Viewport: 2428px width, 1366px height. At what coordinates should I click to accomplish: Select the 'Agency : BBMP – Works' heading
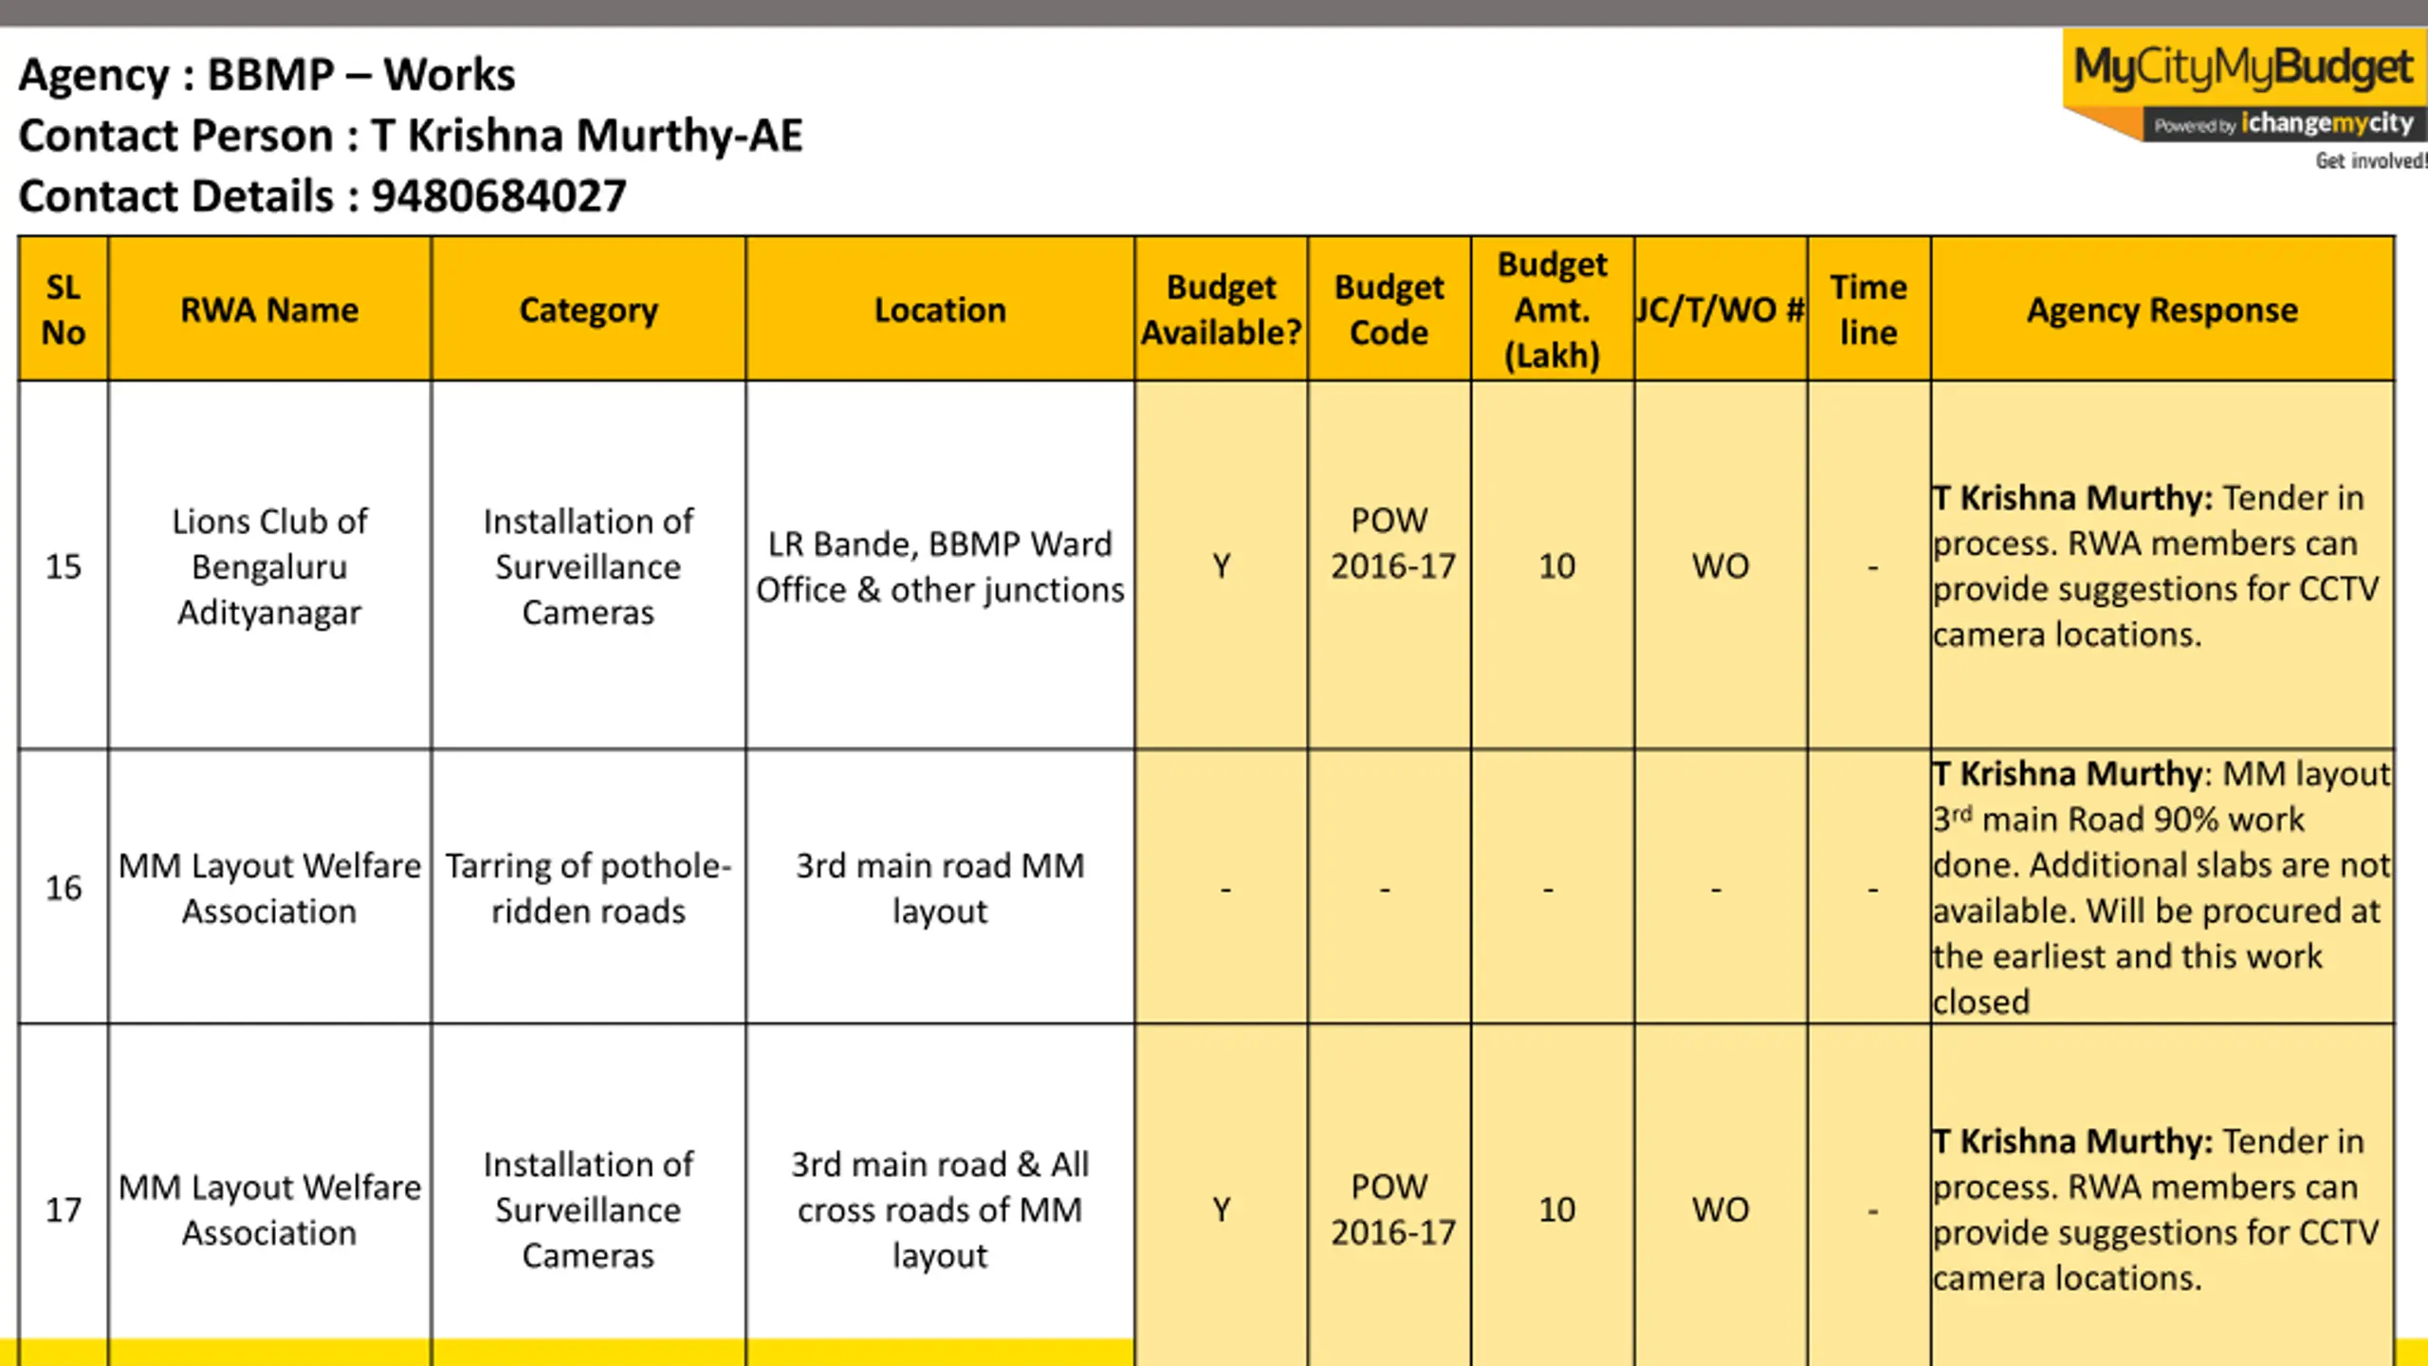click(267, 75)
